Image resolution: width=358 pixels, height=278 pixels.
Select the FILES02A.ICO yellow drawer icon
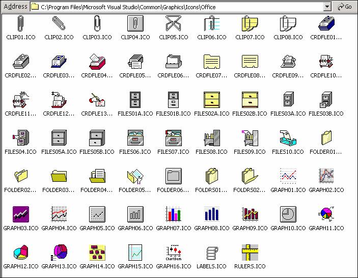[211, 100]
